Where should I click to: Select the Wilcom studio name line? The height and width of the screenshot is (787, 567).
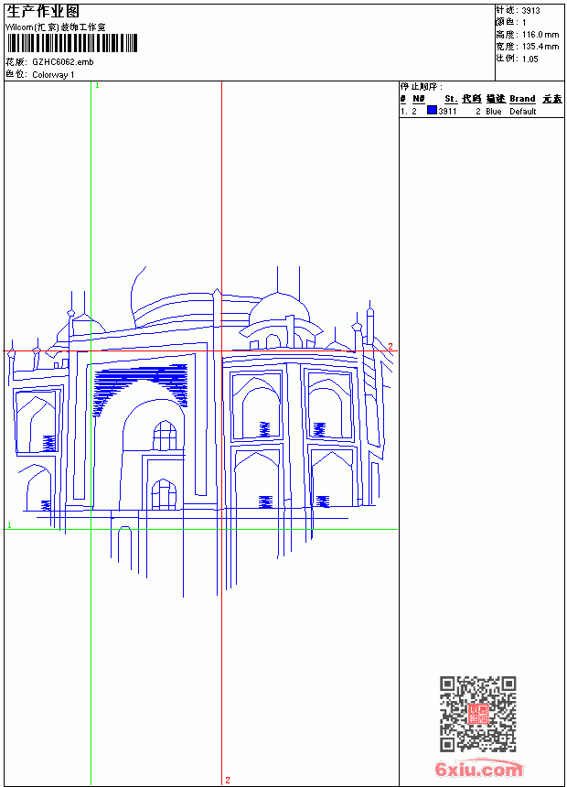click(56, 27)
